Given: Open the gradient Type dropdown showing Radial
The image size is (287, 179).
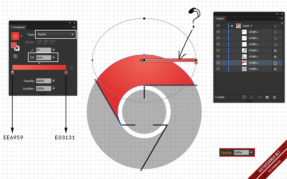Looking at the screenshot, I should click(56, 34).
